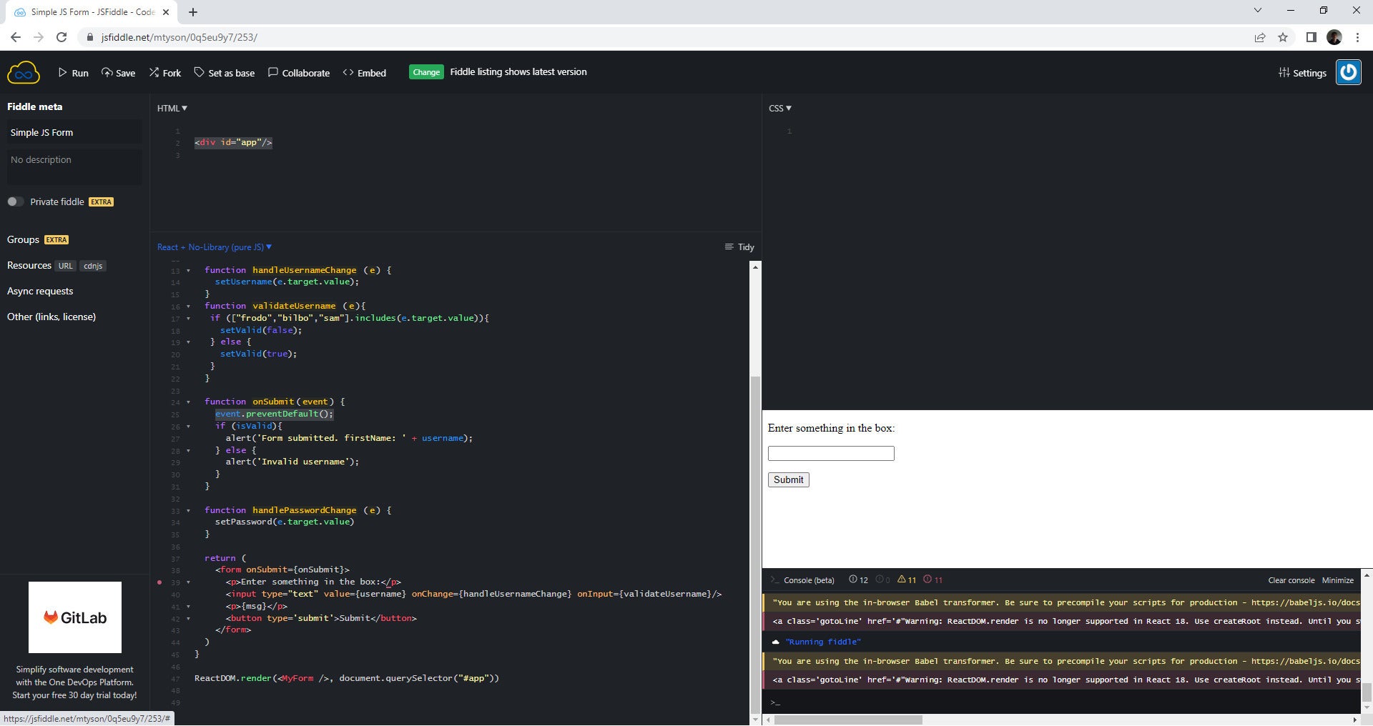Click Set as base
The image size is (1373, 726).
click(224, 73)
